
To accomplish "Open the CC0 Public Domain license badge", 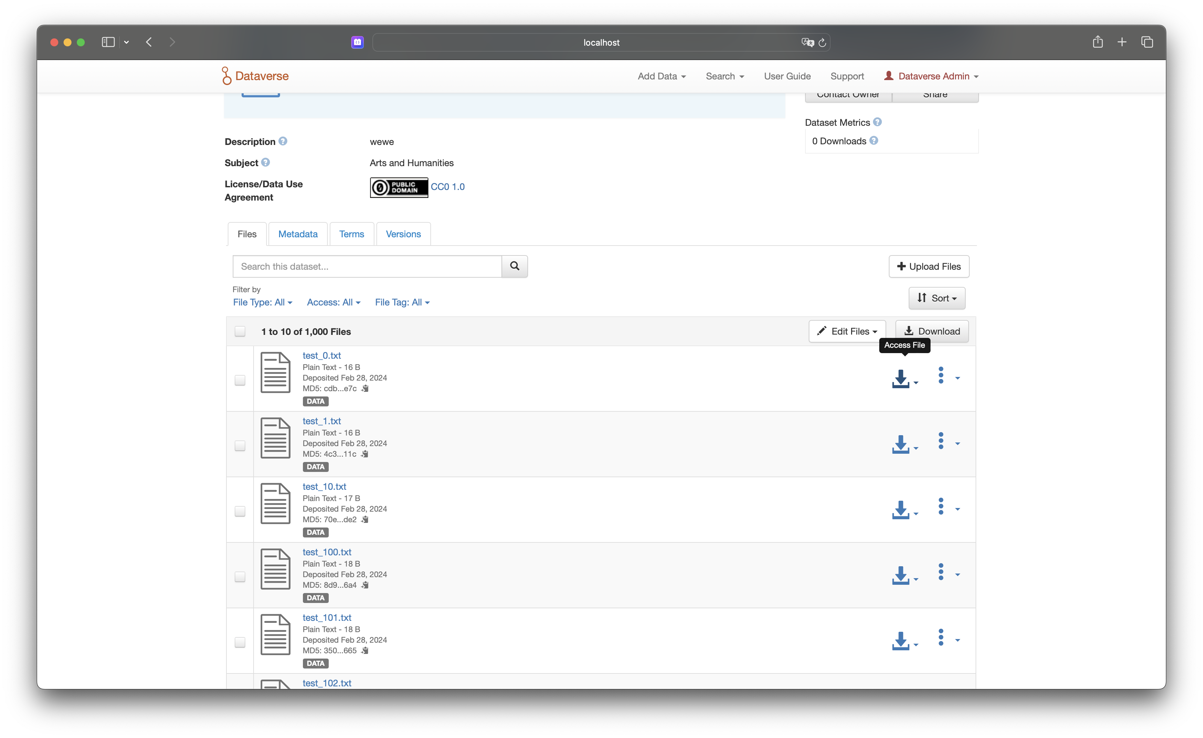I will 399,187.
